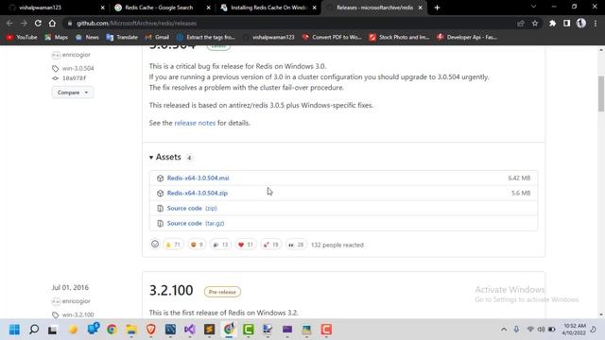Open Extract the tags bookmark
The width and height of the screenshot is (605, 340).
click(206, 37)
